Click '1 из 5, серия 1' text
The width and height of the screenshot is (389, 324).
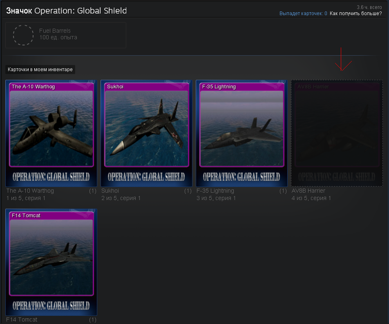coord(26,198)
